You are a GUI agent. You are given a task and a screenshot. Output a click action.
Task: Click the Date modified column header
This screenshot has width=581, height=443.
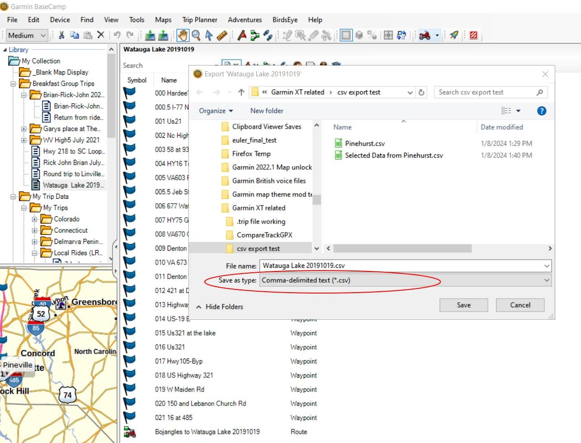pyautogui.click(x=501, y=127)
